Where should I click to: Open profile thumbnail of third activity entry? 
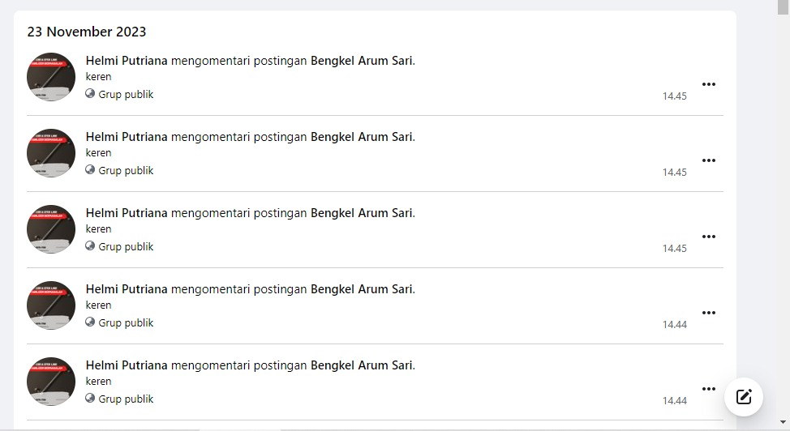point(51,229)
